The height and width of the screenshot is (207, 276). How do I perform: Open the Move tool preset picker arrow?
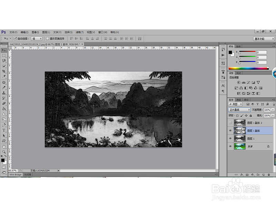(x=10, y=38)
